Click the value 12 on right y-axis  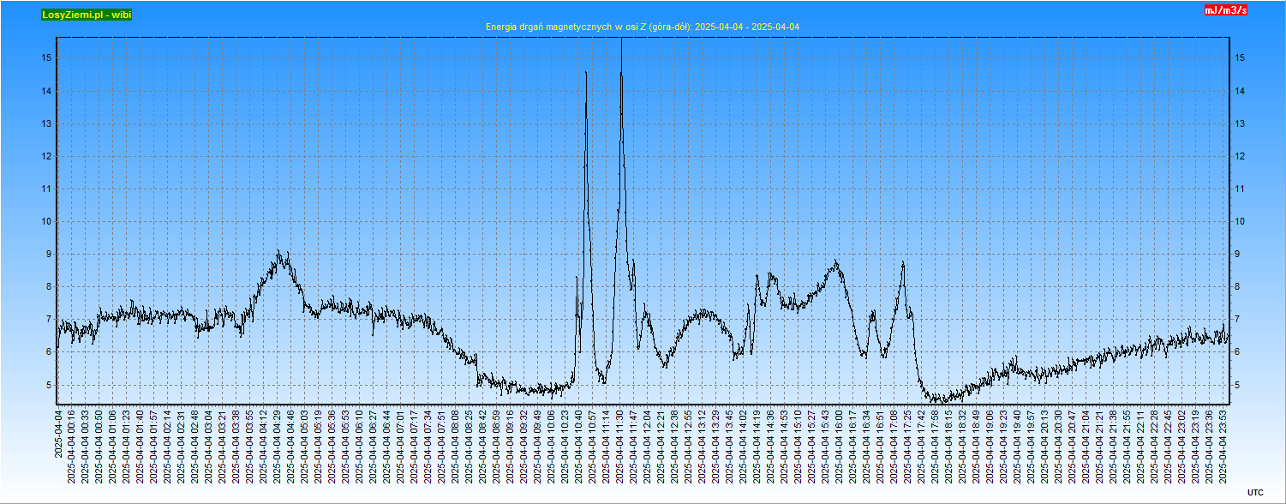[1239, 157]
